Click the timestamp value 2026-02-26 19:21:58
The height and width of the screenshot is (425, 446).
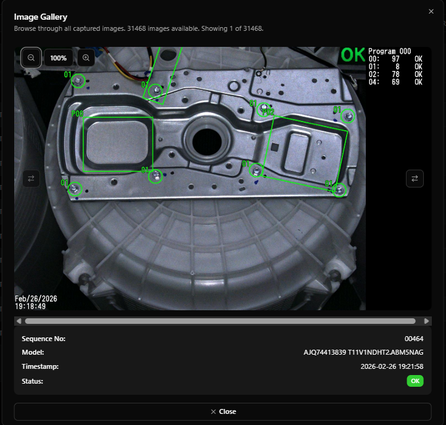click(392, 366)
